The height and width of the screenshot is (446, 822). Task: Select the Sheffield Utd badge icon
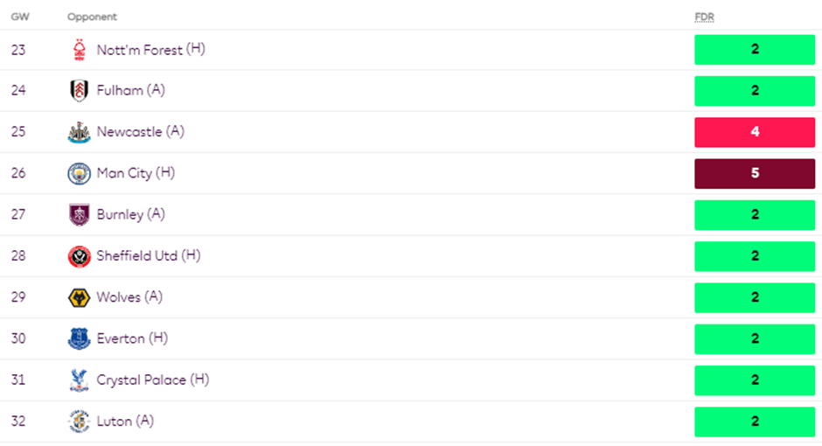tap(80, 256)
